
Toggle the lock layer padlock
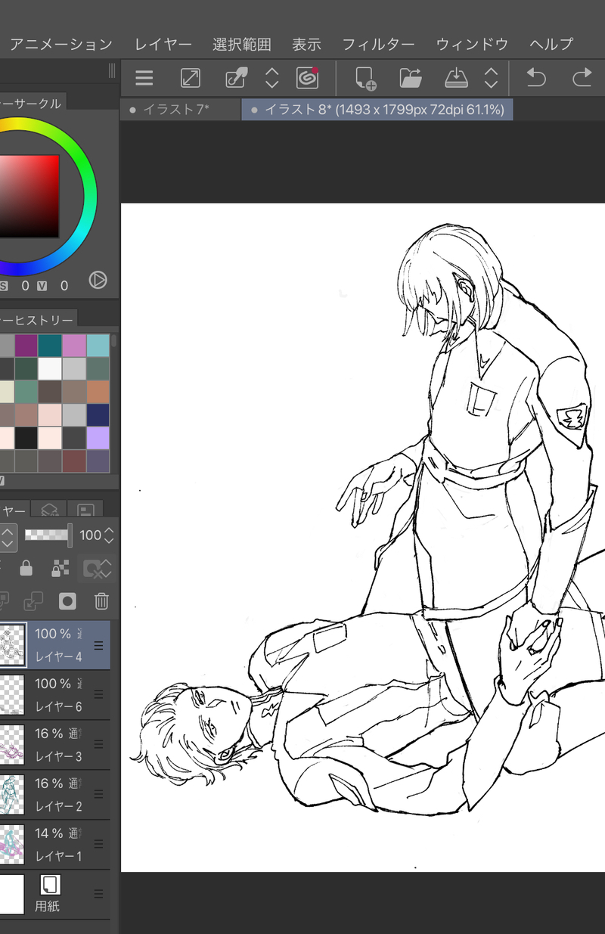[26, 568]
